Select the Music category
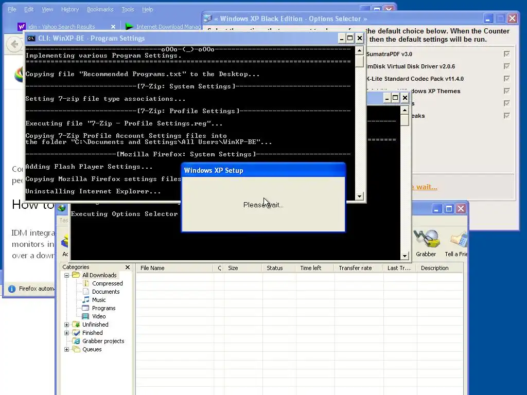 tap(99, 300)
